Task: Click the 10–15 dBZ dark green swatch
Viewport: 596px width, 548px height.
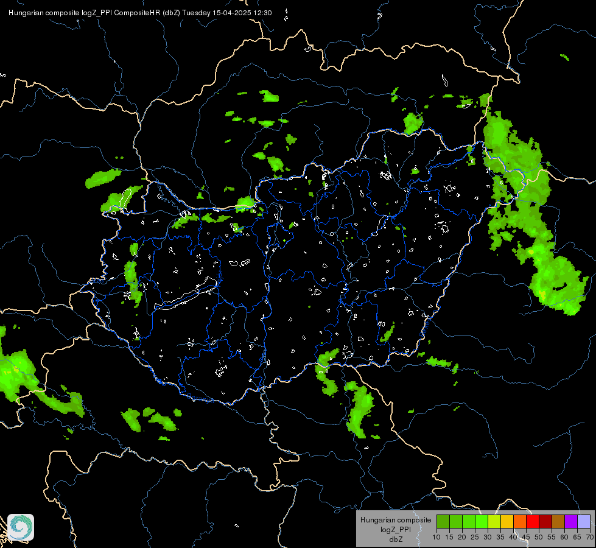Action: 443,521
